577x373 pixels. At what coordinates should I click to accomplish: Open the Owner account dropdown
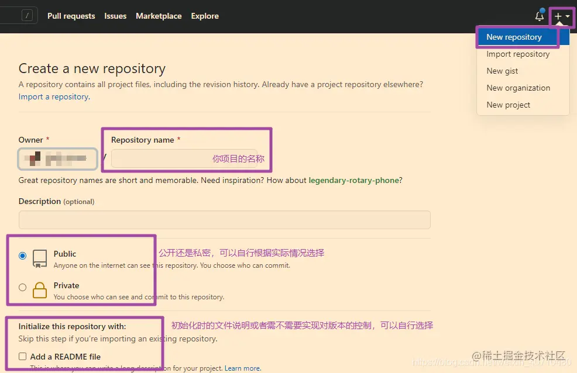58,159
